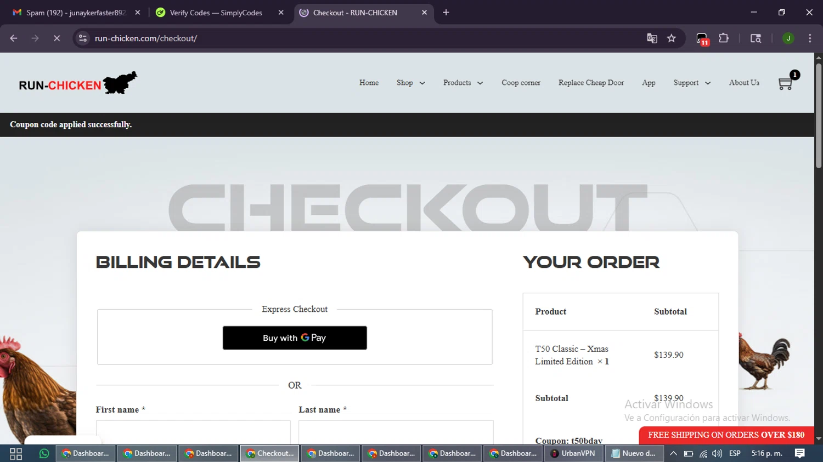
Task: Go to the Home menu item
Action: click(x=369, y=83)
